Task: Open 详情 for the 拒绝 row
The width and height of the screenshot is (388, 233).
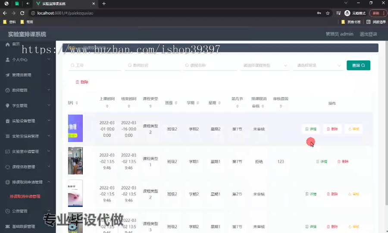Action: [322, 162]
